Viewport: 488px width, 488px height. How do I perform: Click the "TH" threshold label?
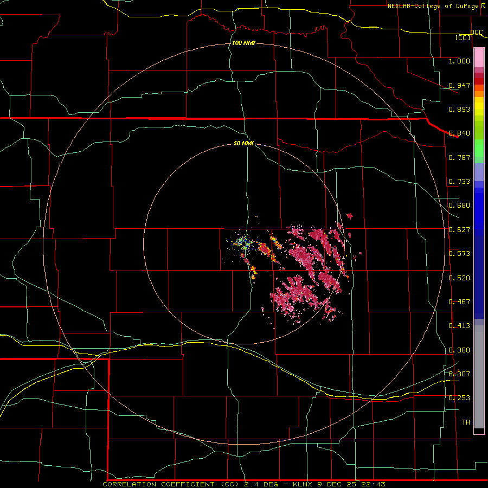[466, 422]
